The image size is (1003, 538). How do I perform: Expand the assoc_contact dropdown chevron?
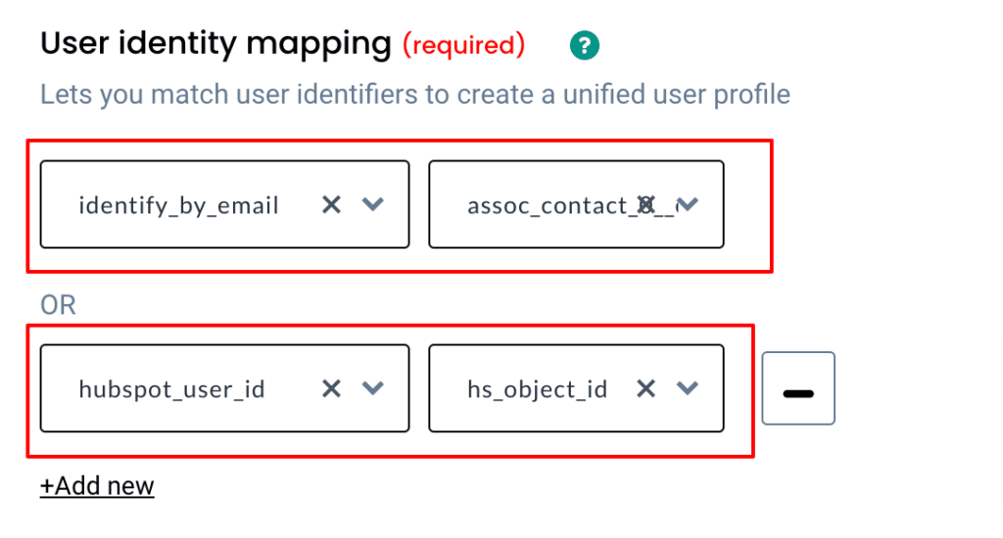point(688,204)
